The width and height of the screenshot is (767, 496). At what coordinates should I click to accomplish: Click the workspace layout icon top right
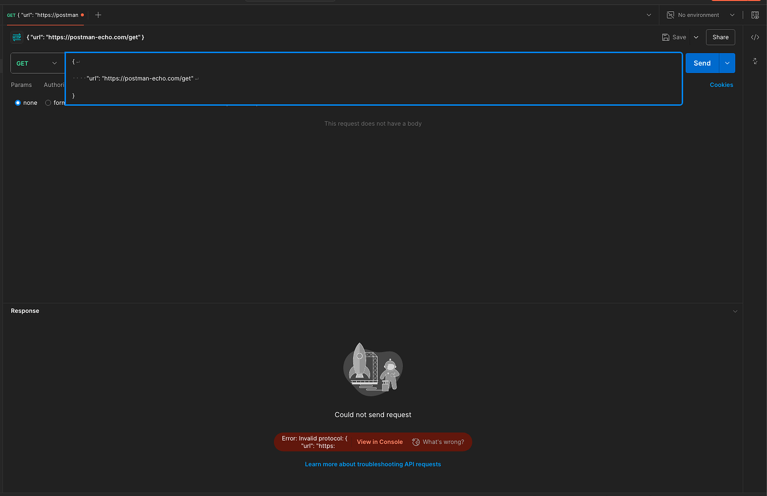pyautogui.click(x=754, y=15)
